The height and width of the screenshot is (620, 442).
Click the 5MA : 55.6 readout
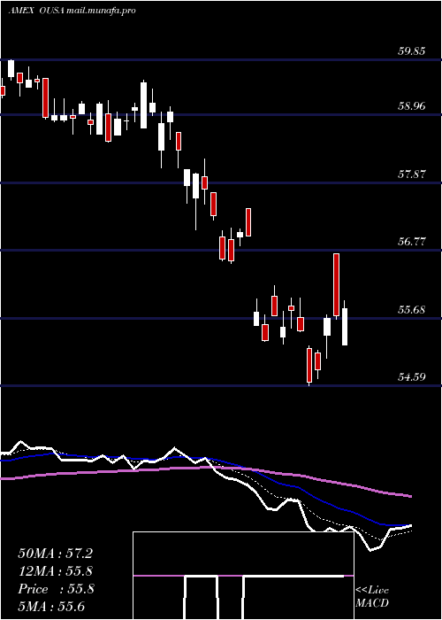(x=51, y=607)
